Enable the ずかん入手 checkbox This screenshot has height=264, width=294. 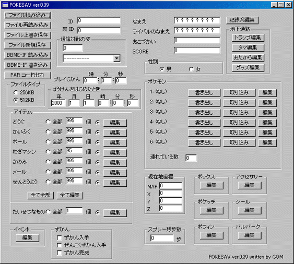(59, 238)
